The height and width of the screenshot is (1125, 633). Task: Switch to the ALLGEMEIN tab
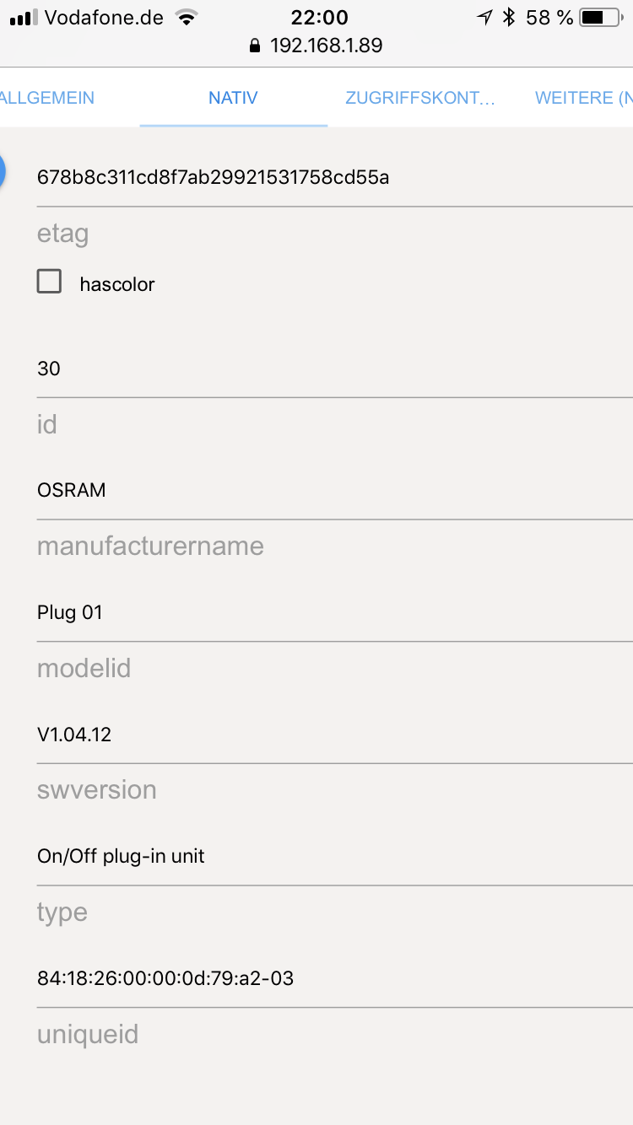tap(47, 98)
